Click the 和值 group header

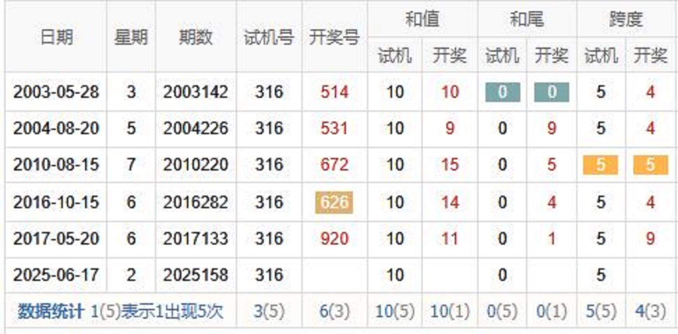tap(422, 19)
